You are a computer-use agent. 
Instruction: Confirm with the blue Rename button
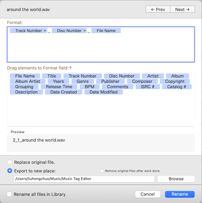tap(180, 194)
